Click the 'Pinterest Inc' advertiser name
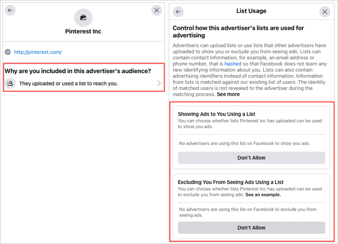Screen dimensions: 338x244 [83, 31]
